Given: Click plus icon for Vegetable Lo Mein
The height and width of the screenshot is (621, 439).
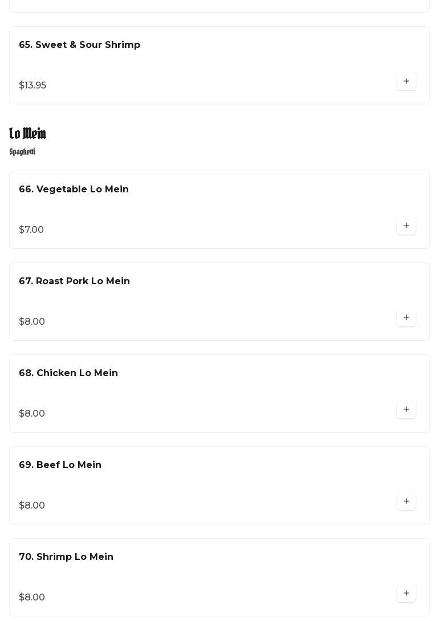Looking at the screenshot, I should point(406,226).
